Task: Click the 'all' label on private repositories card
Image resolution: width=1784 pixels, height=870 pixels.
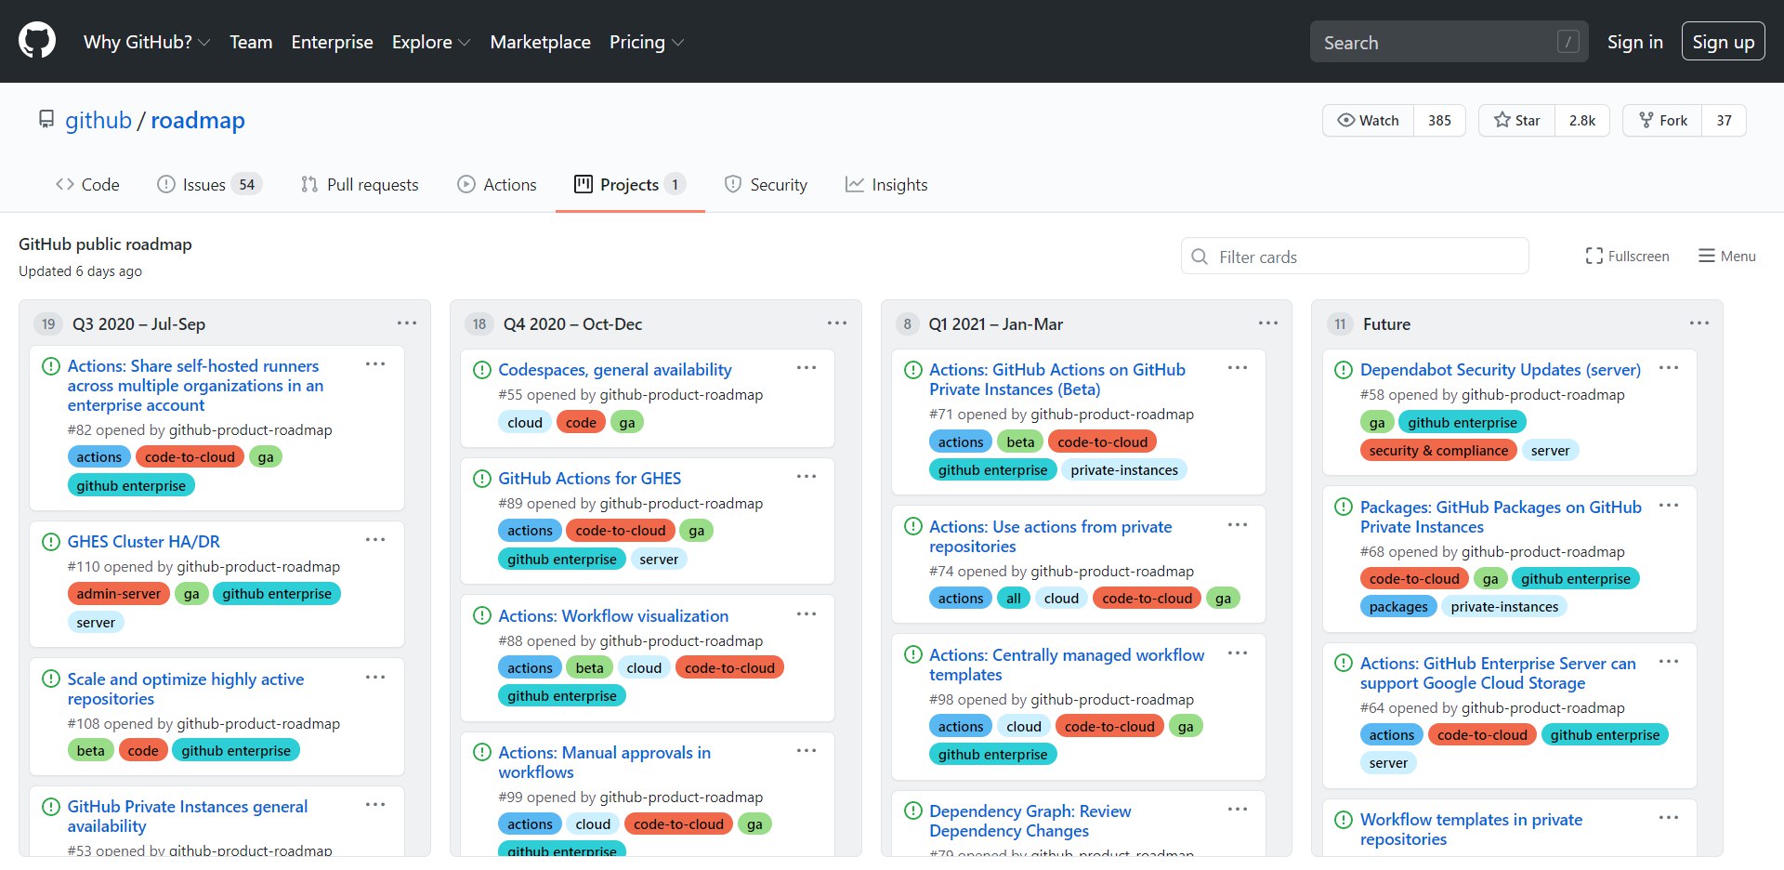Action: [x=1014, y=599]
